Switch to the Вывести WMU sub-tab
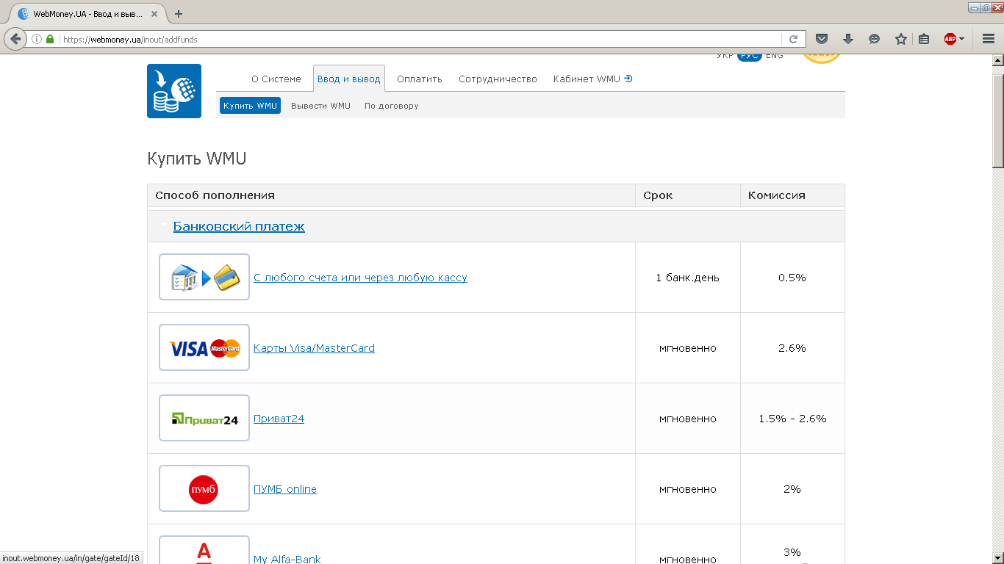Screen dimensions: 1004x564 tap(320, 106)
